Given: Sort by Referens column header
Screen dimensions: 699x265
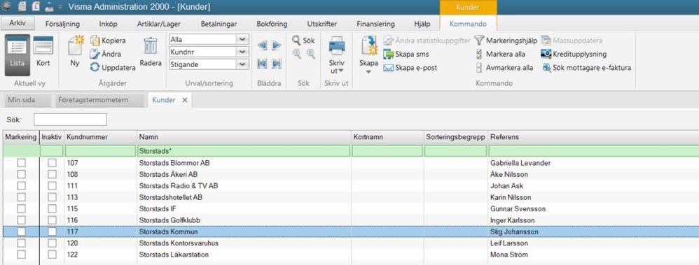Looking at the screenshot, I should [x=593, y=137].
